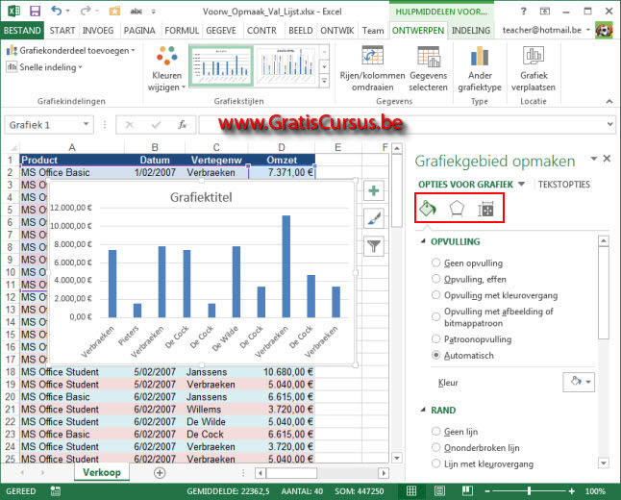Switch to Page Break Preview icon
The width and height of the screenshot is (621, 500).
point(467,491)
